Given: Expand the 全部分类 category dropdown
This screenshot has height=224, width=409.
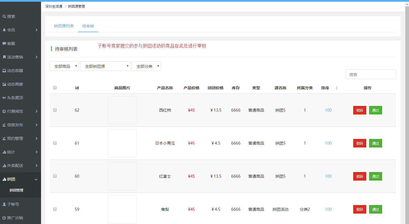Looking at the screenshot, I should pyautogui.click(x=146, y=66).
